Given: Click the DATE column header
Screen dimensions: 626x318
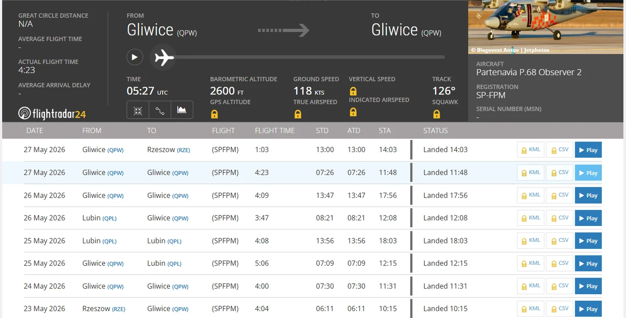Looking at the screenshot, I should point(34,131).
